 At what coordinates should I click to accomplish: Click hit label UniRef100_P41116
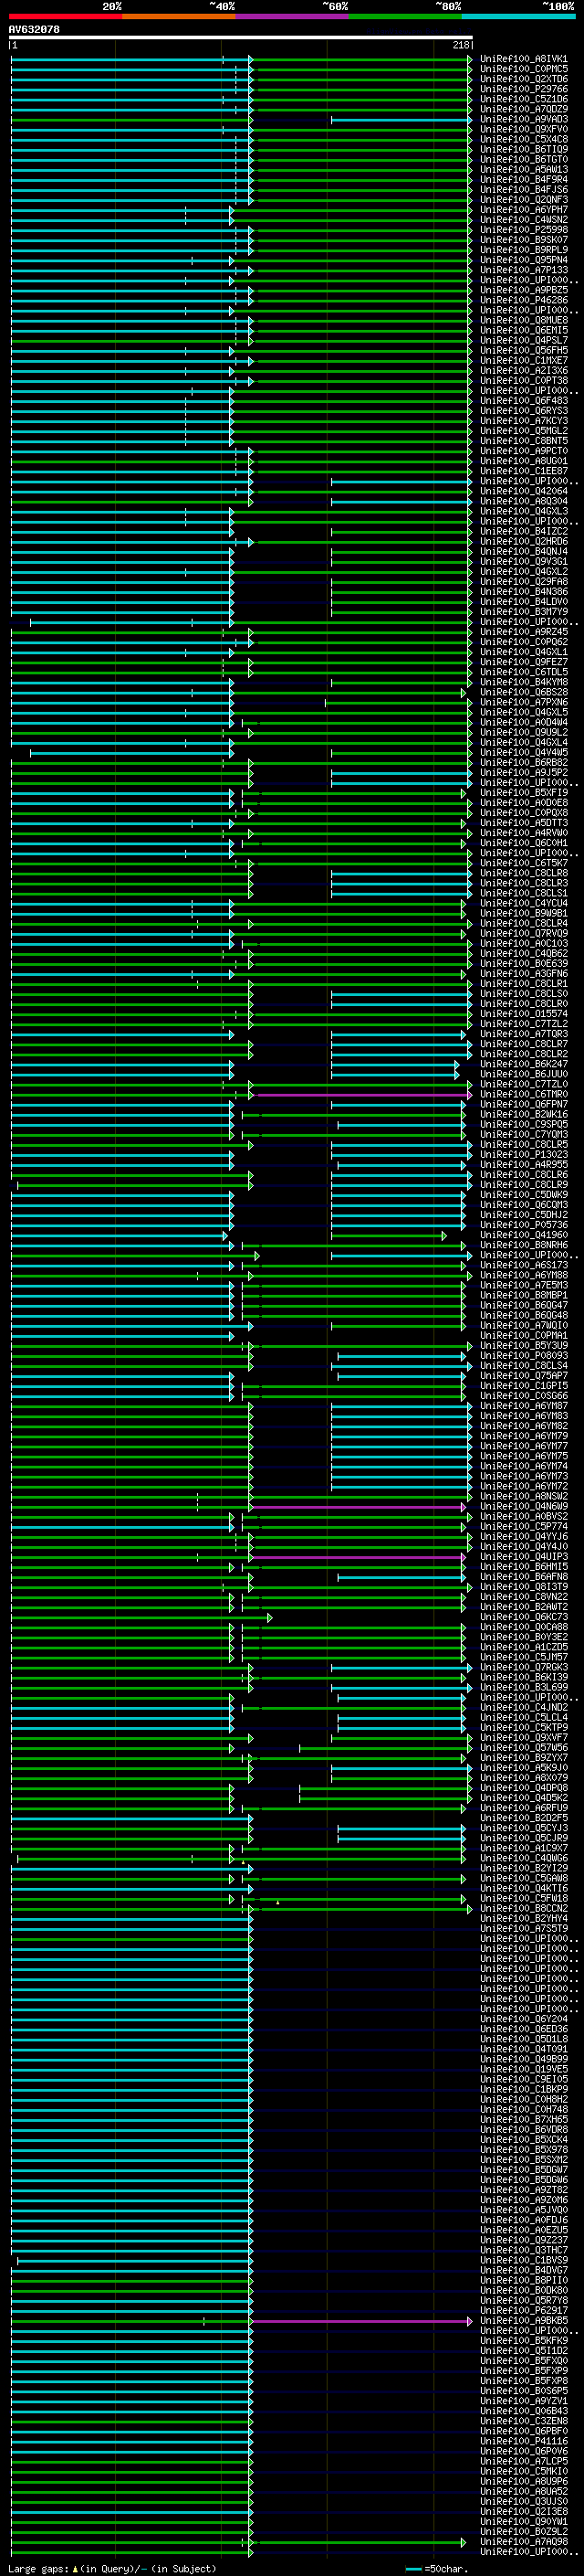coord(524,2441)
